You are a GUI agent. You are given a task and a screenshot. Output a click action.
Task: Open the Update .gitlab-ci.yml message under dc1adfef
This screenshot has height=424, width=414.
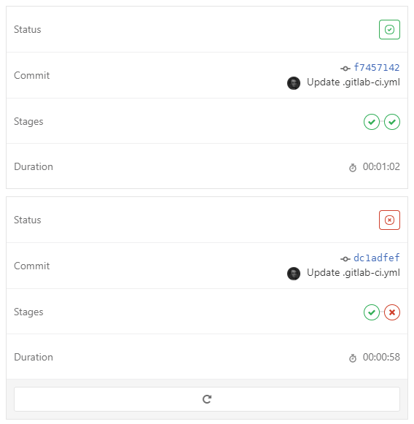coord(354,273)
